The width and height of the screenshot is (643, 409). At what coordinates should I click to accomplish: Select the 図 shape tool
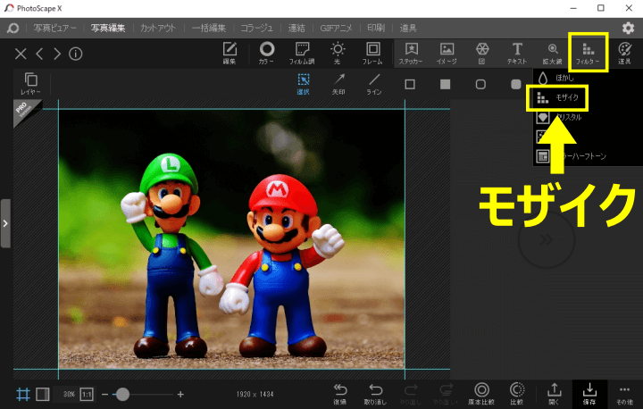482,54
